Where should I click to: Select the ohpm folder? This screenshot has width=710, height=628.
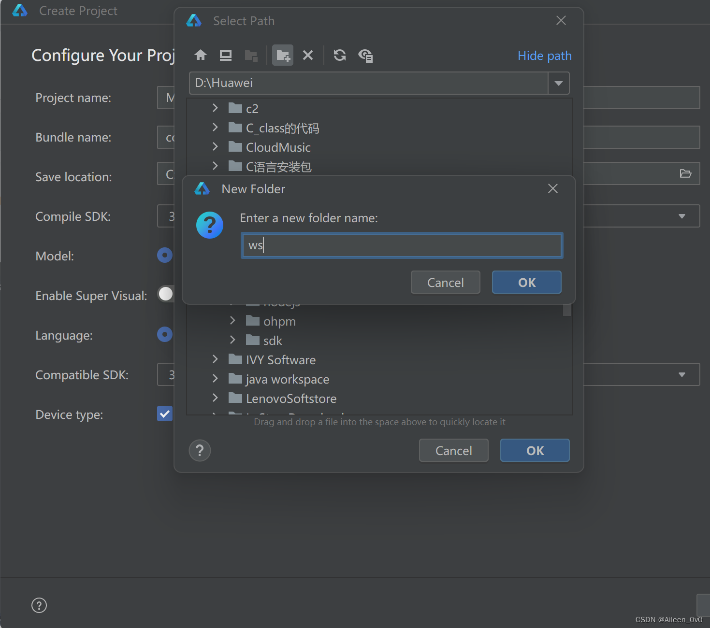(279, 321)
